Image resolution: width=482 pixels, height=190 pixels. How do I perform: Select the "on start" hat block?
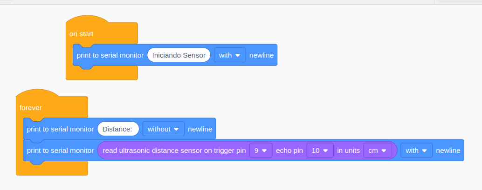point(82,34)
